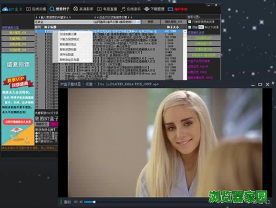The height and width of the screenshot is (208, 276).
Task: Choose 在线免费云播 from the context menu
Action: [x=68, y=34]
